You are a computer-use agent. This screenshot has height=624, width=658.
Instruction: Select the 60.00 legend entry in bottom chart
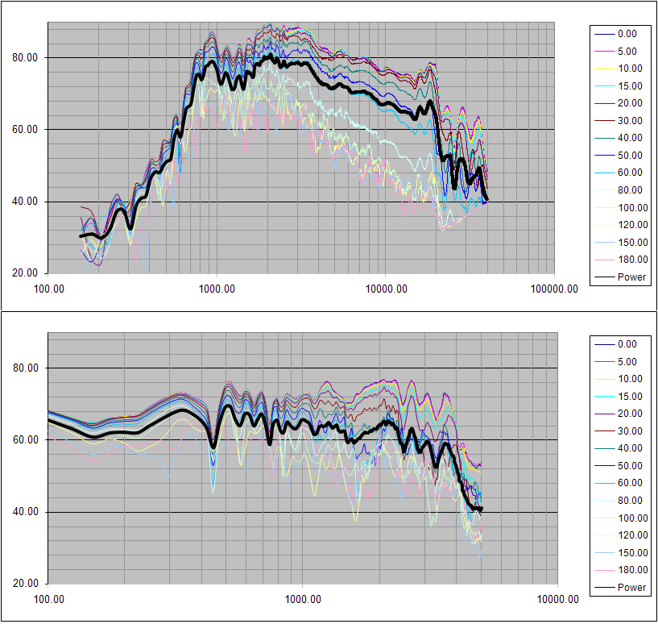[619, 483]
